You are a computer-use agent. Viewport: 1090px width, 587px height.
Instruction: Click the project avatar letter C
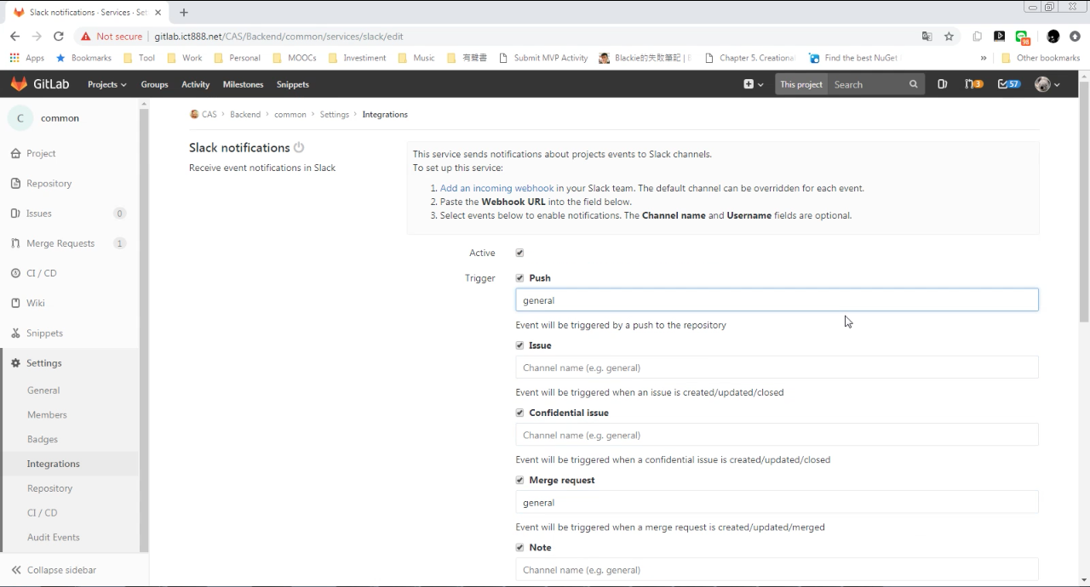click(x=20, y=118)
